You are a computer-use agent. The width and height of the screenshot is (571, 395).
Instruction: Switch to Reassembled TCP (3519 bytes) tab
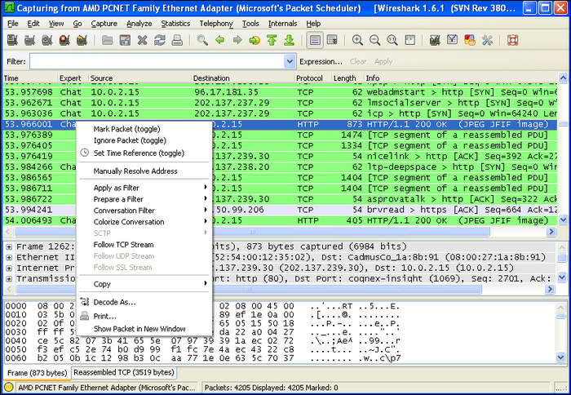pyautogui.click(x=124, y=372)
